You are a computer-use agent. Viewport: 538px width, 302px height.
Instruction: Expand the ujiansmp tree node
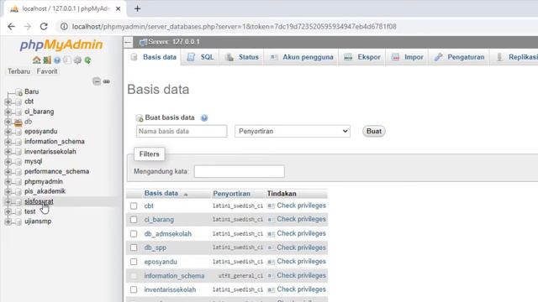click(8, 221)
